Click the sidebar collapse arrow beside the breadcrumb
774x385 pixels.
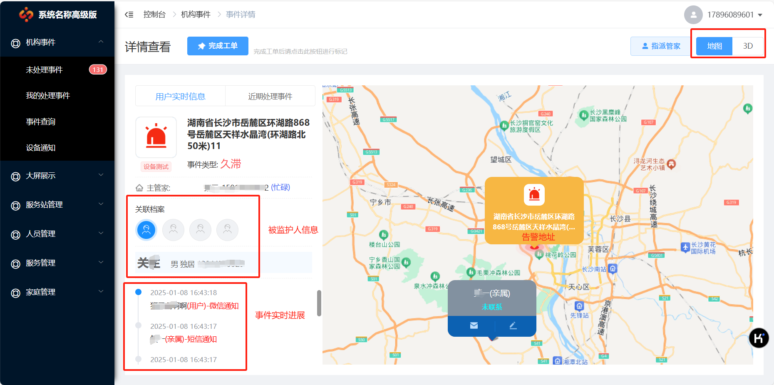click(129, 14)
